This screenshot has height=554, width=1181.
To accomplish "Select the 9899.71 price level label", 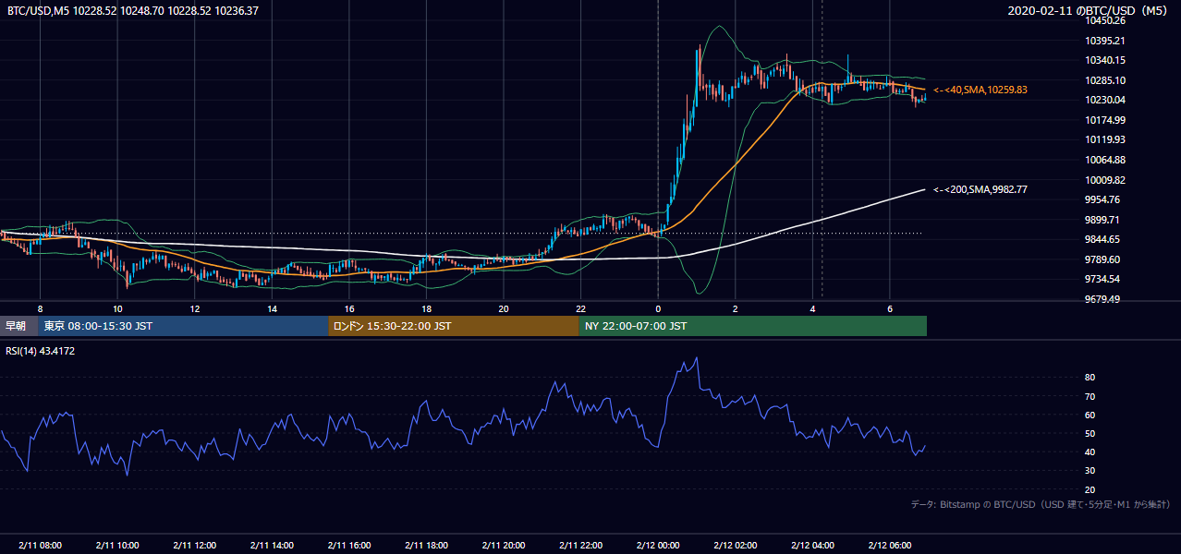I will click(x=1103, y=220).
